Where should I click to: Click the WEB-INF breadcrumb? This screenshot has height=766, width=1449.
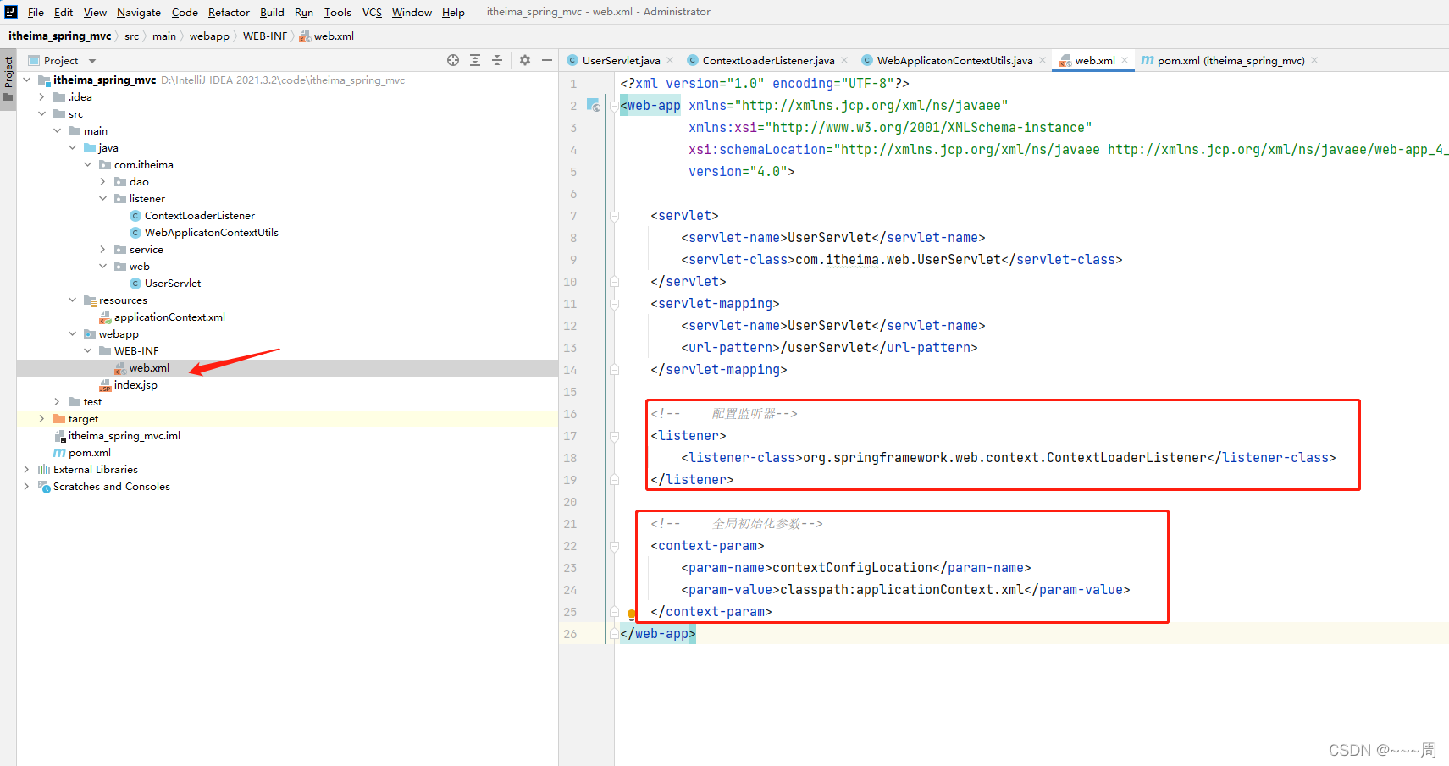(x=265, y=36)
